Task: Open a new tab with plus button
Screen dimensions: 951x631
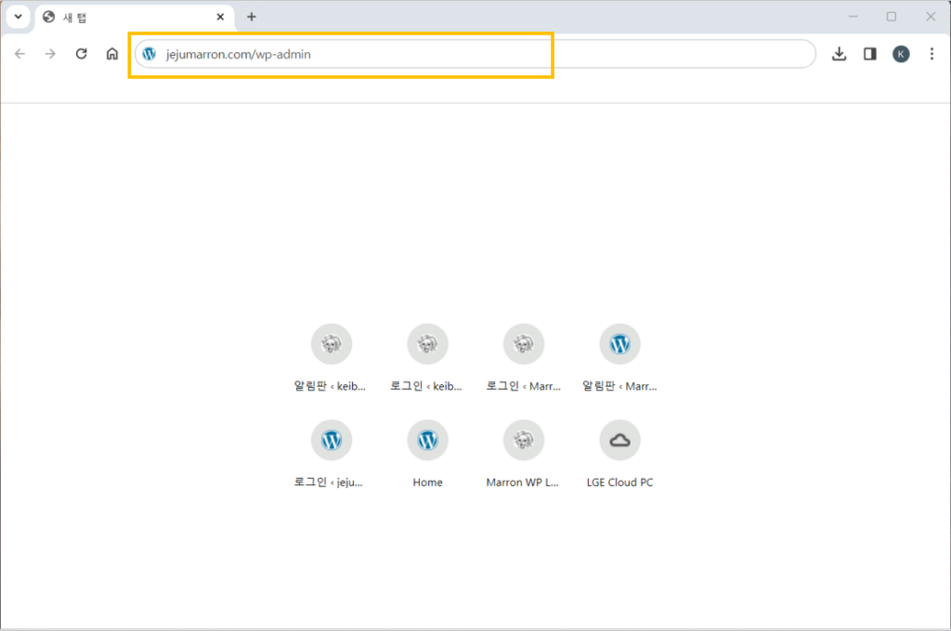Action: tap(251, 17)
